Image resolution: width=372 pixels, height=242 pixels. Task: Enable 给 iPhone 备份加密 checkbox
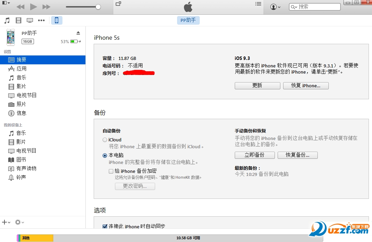[111, 171]
